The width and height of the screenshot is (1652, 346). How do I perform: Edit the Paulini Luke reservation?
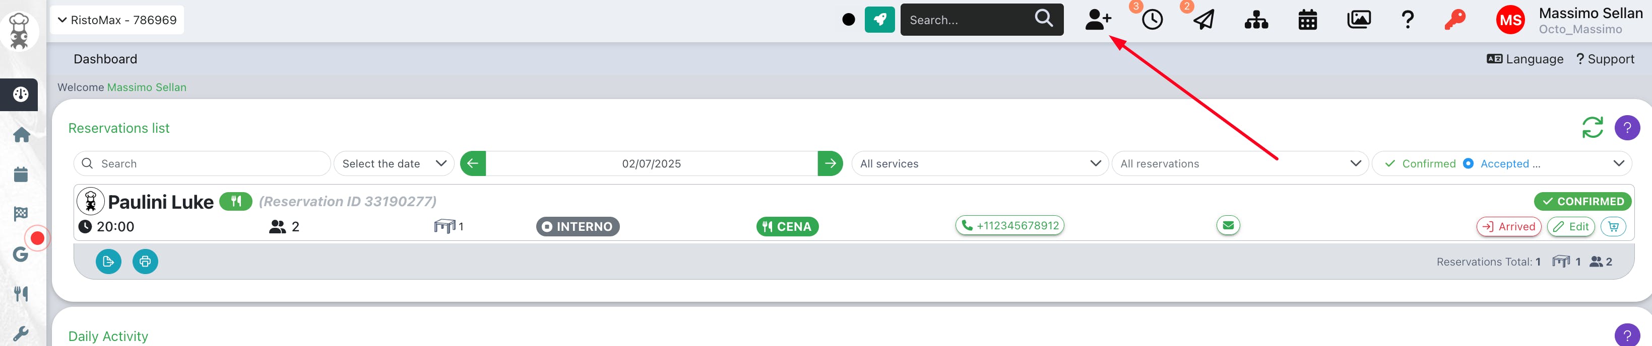tap(1570, 226)
